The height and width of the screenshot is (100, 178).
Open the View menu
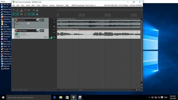[23, 5]
